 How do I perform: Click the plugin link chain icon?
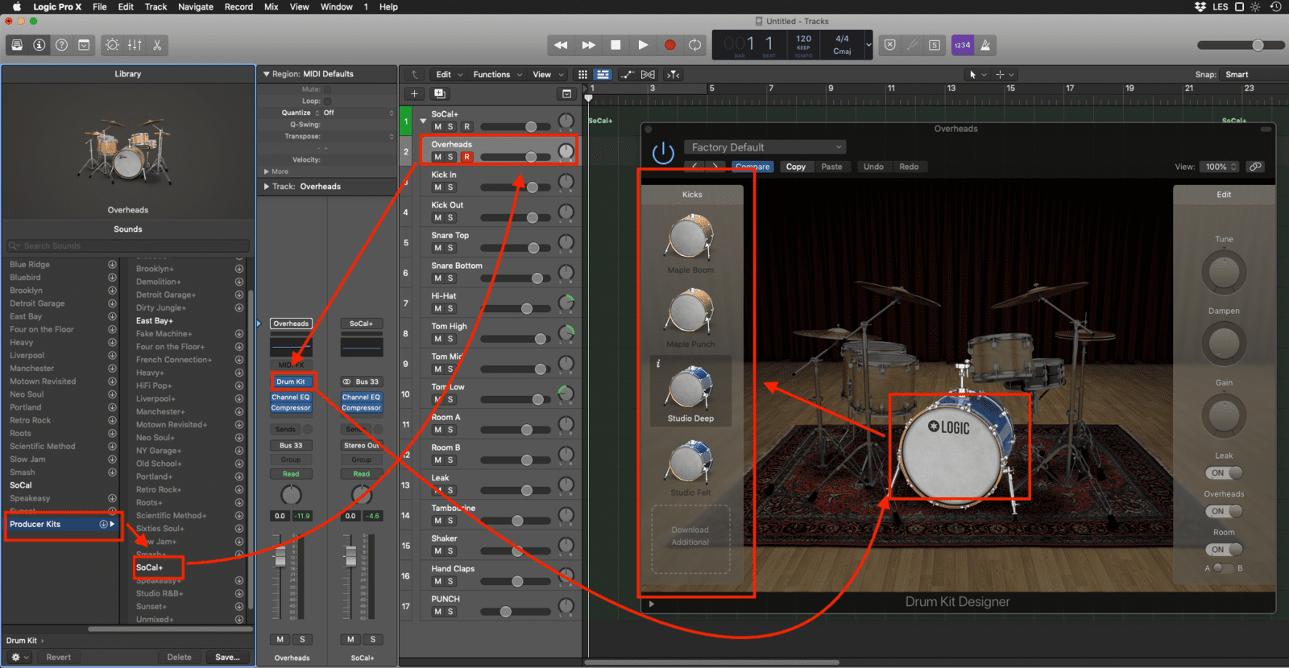[1255, 167]
